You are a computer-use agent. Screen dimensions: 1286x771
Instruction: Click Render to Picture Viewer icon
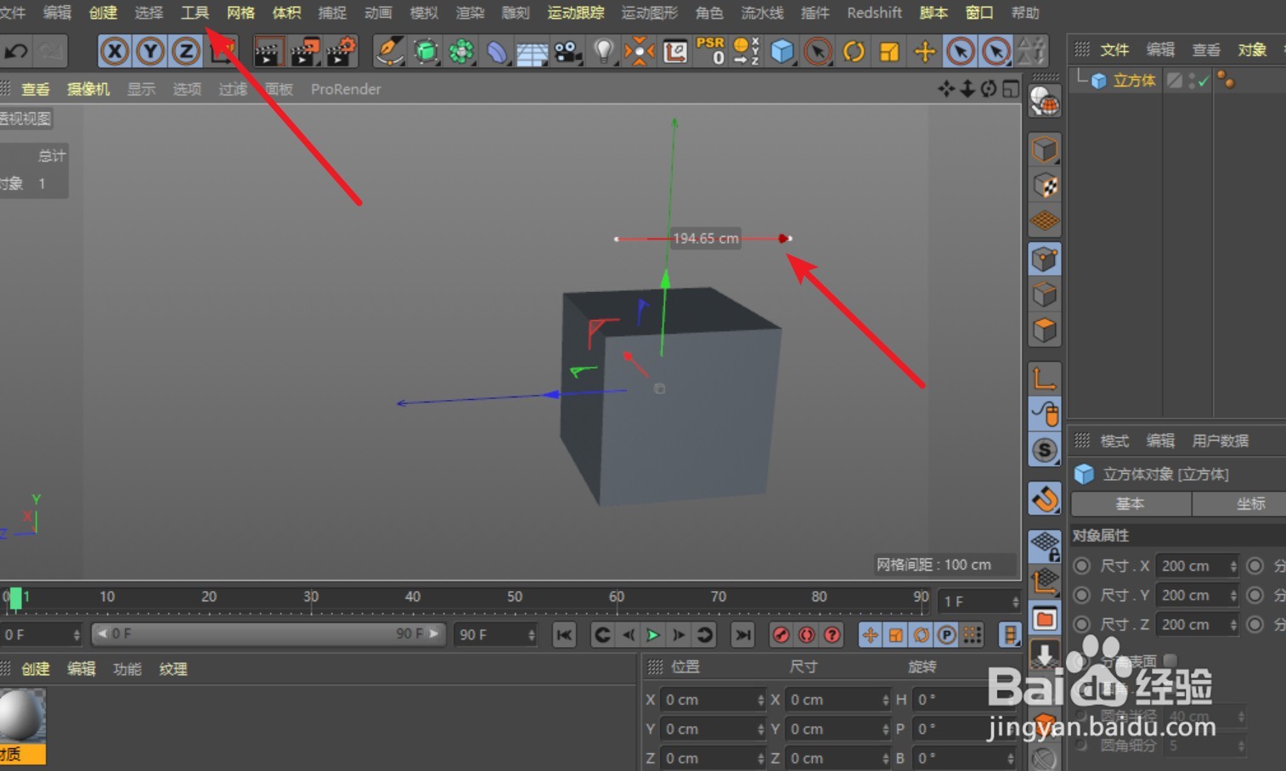(x=305, y=52)
